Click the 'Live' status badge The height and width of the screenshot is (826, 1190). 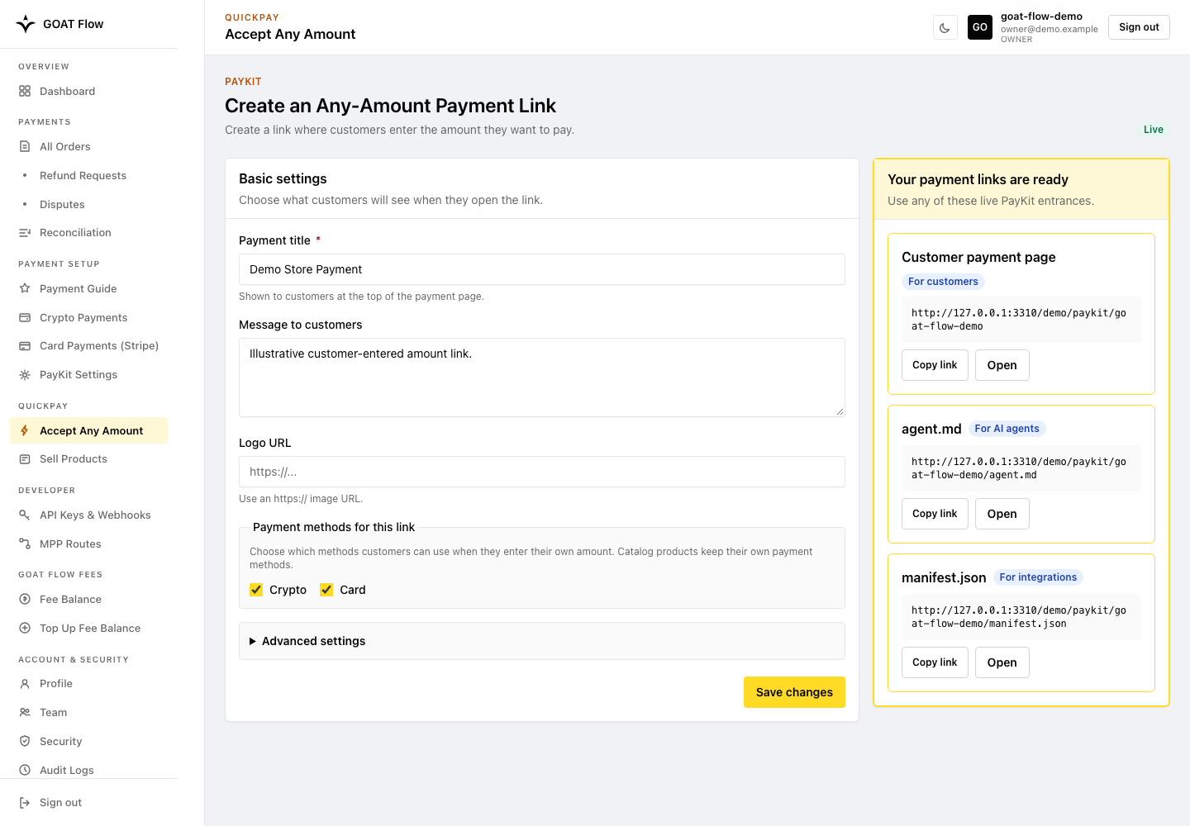(1154, 130)
